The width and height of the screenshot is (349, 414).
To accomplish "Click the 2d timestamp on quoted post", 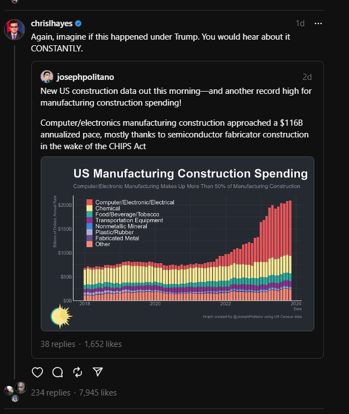I will [307, 77].
